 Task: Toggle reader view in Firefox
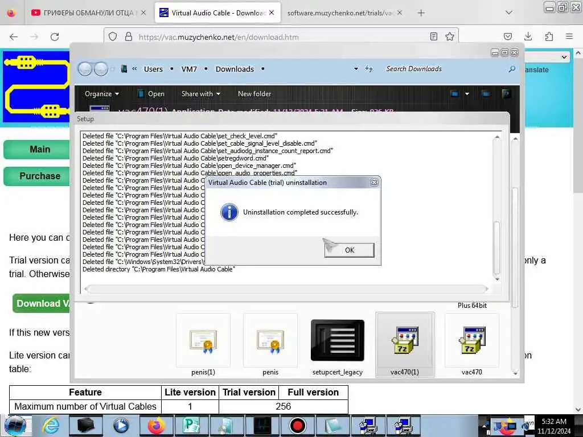pyautogui.click(x=433, y=36)
